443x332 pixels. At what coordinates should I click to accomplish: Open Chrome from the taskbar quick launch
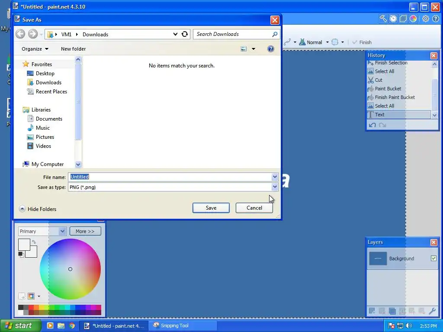[72, 326]
